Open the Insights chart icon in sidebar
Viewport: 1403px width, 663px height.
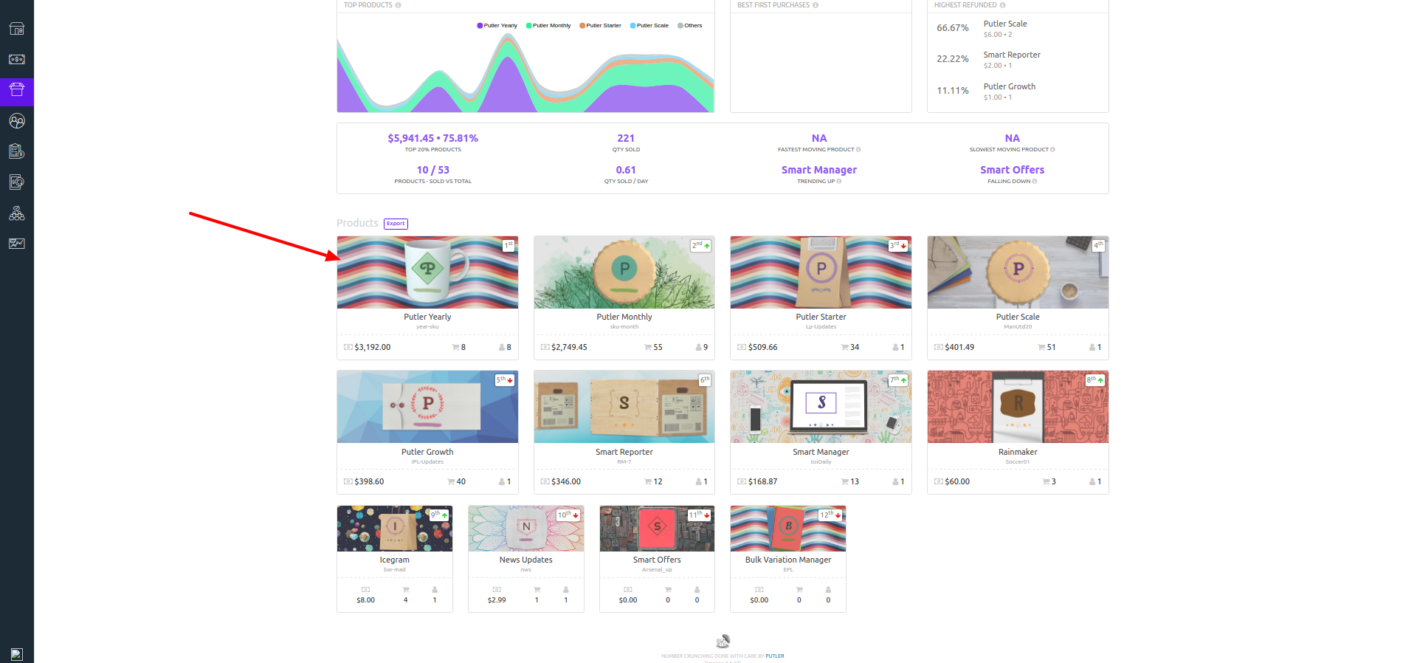click(x=16, y=244)
